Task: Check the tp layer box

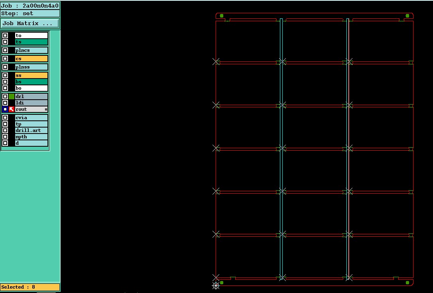Action: (5, 124)
